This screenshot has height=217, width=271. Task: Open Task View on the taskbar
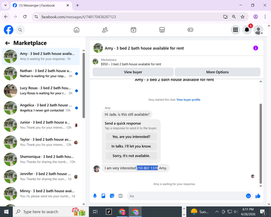[95, 212]
